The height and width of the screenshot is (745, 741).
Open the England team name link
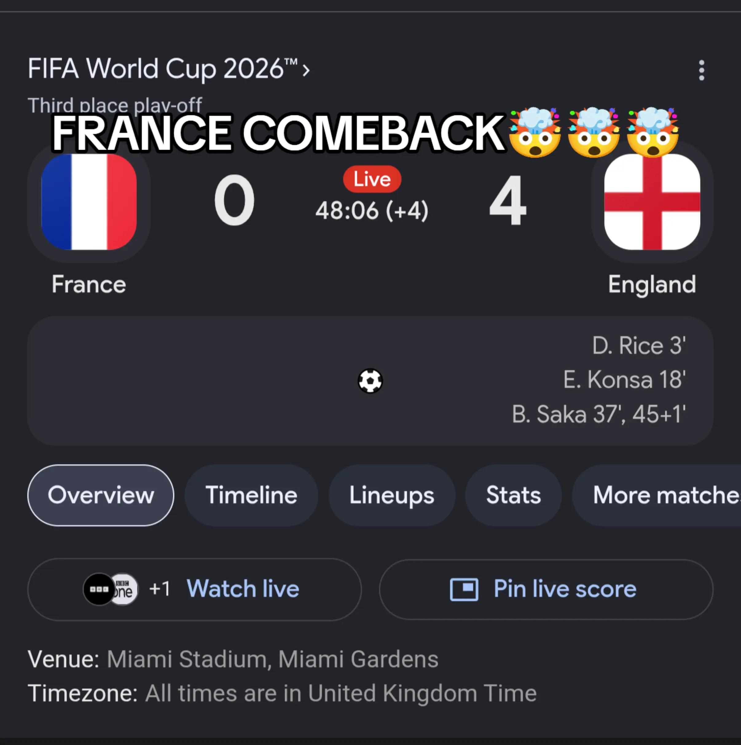coord(652,285)
